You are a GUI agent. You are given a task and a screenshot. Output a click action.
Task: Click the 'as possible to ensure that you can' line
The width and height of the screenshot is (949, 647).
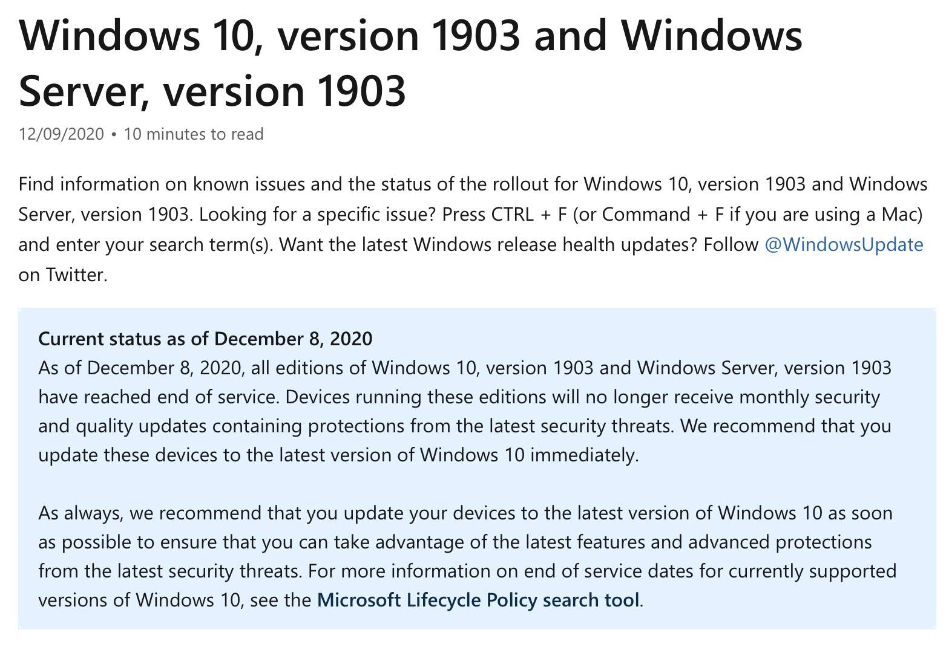coord(455,542)
